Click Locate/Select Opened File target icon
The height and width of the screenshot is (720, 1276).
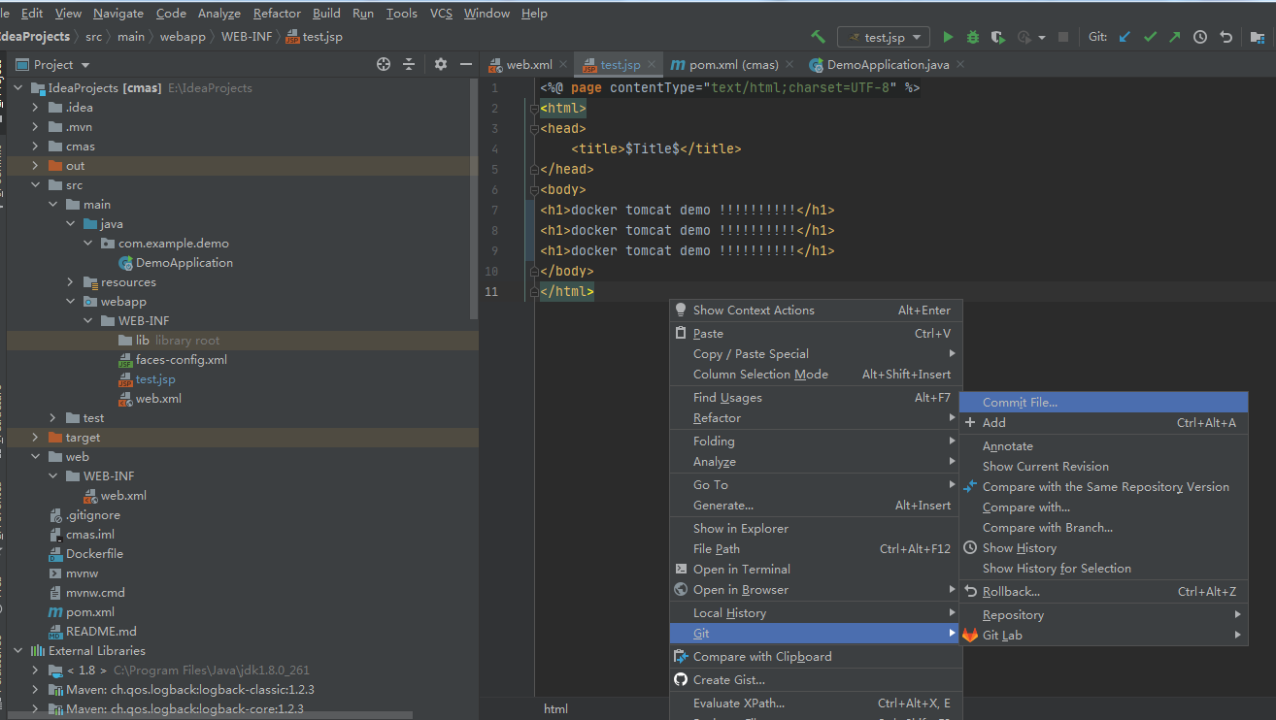tap(384, 64)
